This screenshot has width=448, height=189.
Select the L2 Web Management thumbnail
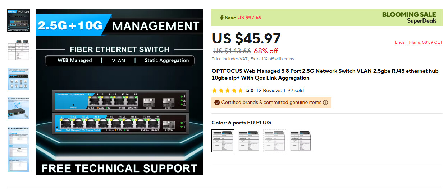coord(19,149)
